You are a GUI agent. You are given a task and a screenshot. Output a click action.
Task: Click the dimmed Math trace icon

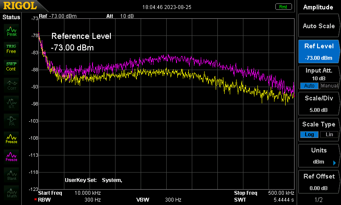[x=12, y=192]
